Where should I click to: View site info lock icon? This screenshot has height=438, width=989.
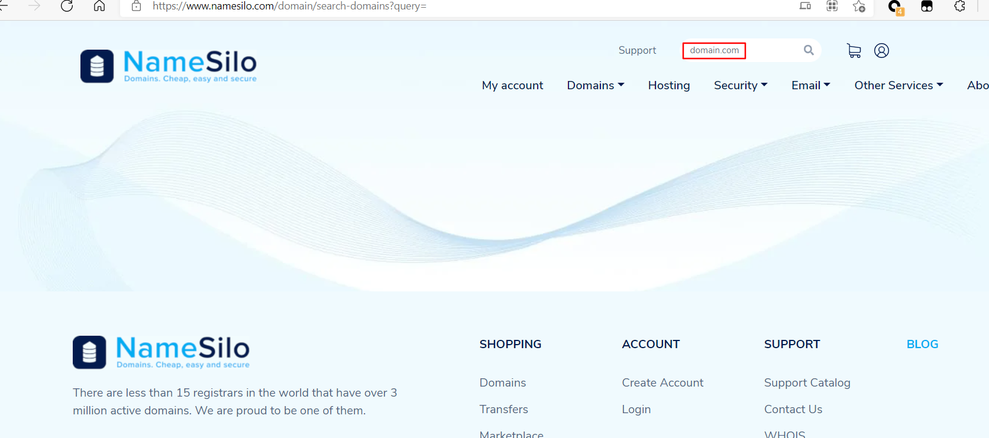[136, 7]
